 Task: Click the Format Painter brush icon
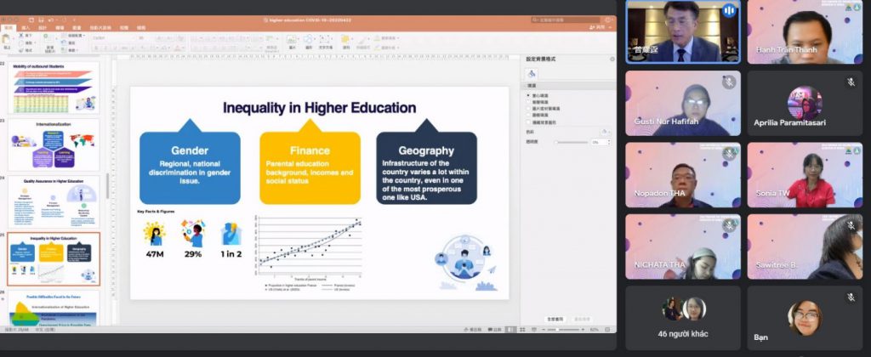pyautogui.click(x=21, y=50)
